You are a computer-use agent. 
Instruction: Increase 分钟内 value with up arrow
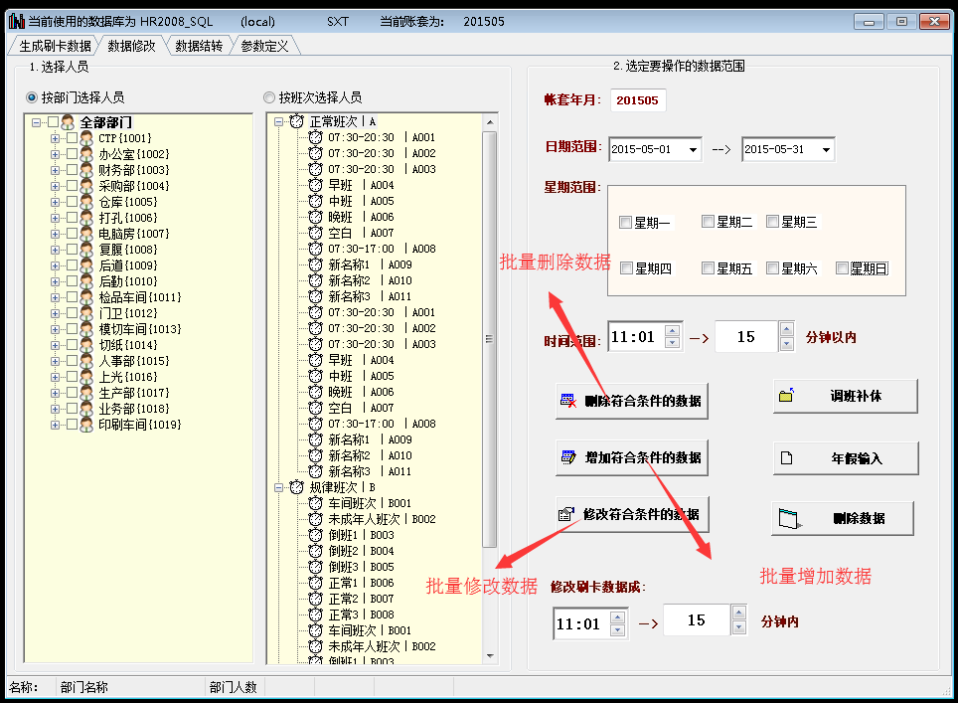point(739,613)
